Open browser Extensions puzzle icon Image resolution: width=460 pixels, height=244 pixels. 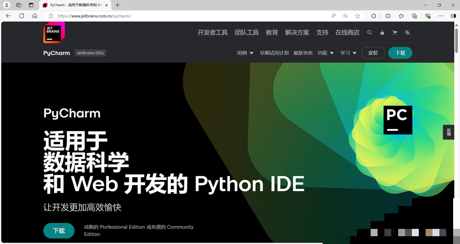[373, 16]
